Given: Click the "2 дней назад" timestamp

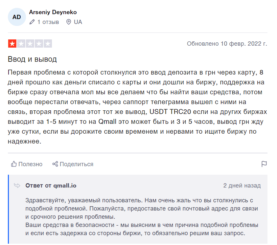Looking at the screenshot, I should 242,186.
